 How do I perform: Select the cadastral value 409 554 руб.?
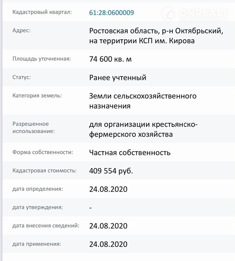click(x=111, y=171)
